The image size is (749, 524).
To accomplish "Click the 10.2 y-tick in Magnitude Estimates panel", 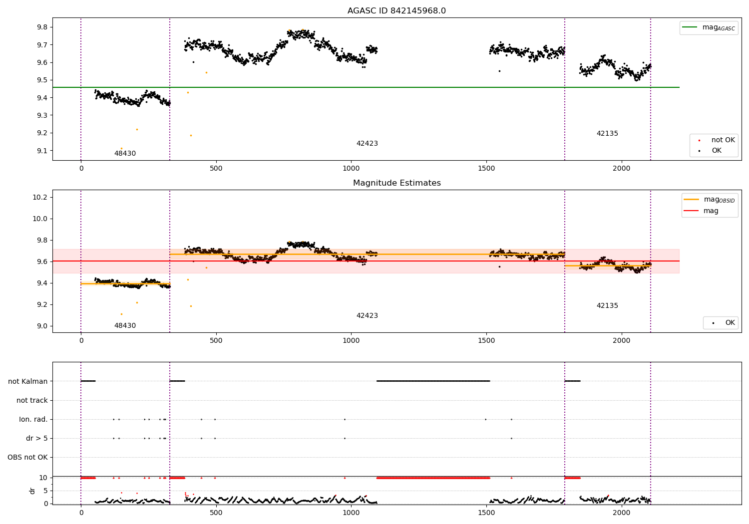I will [x=40, y=197].
